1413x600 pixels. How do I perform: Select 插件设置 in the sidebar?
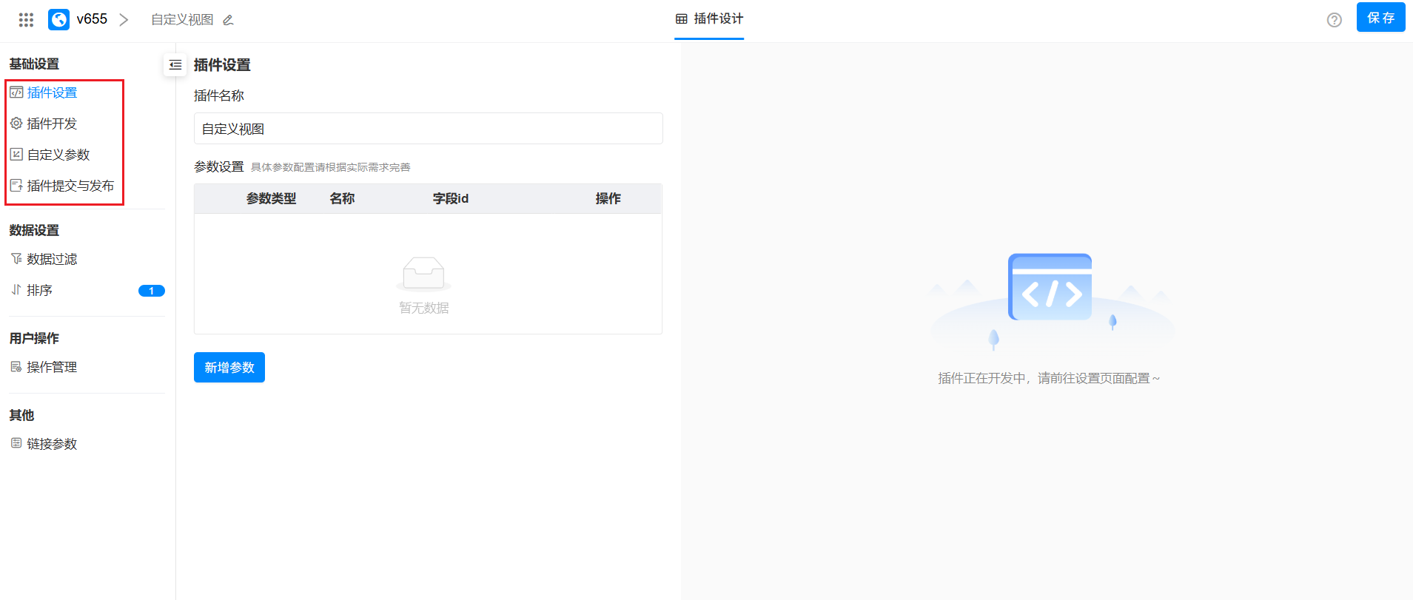click(52, 92)
